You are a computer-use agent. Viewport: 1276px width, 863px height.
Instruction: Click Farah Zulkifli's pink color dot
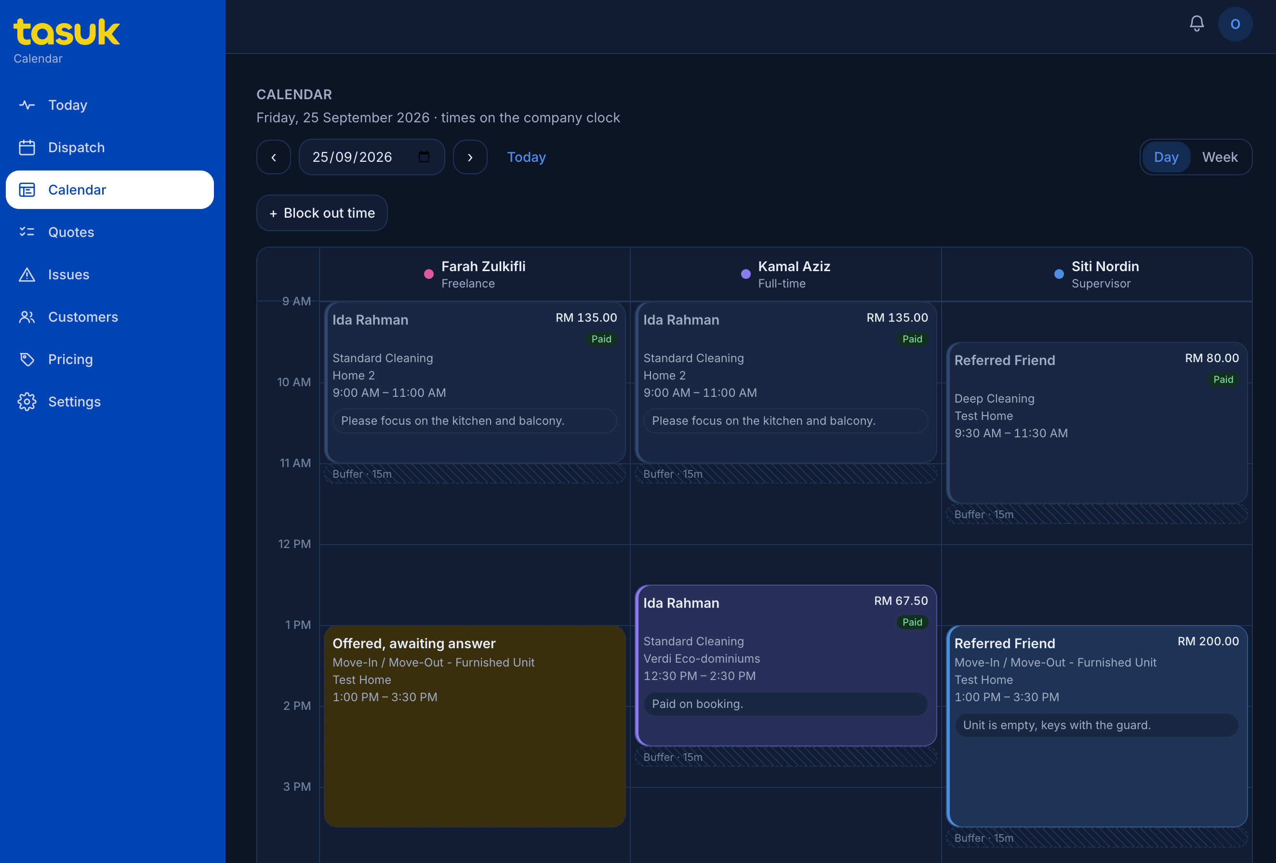[x=429, y=275]
